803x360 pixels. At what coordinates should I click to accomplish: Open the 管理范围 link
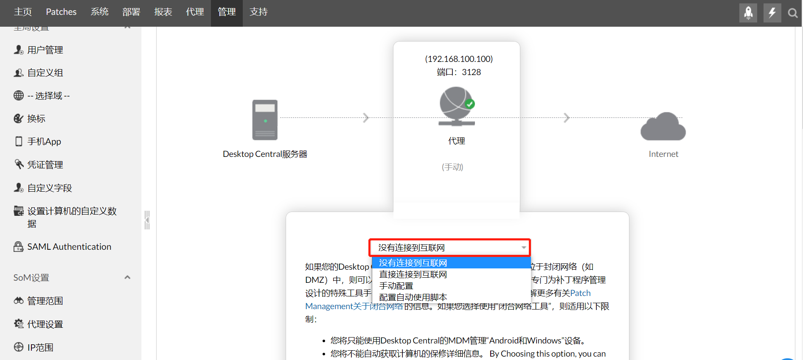(x=45, y=301)
